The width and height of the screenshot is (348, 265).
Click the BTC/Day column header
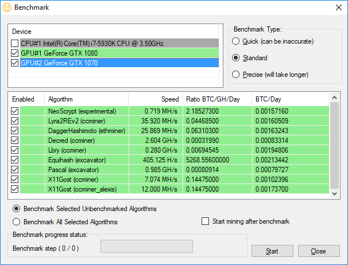(x=291, y=99)
